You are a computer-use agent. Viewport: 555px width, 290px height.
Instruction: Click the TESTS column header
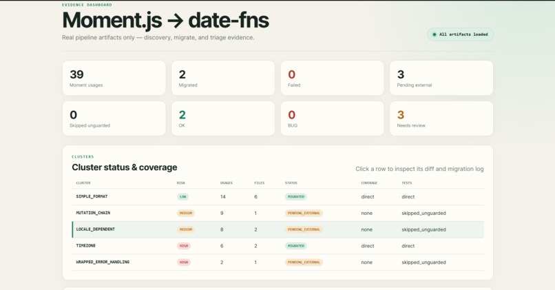point(407,183)
